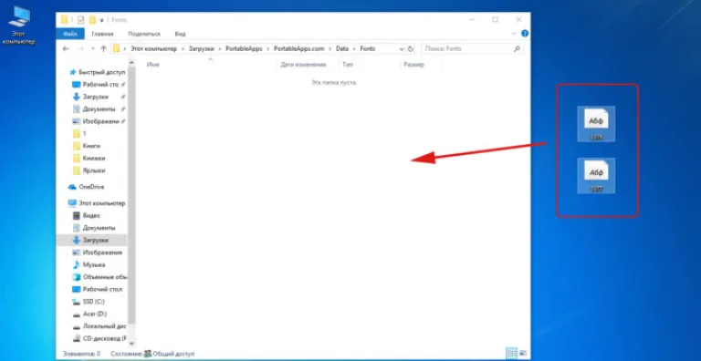This screenshot has width=701, height=361.
Task: Switch to the Вид ribbon tab
Action: click(x=180, y=34)
